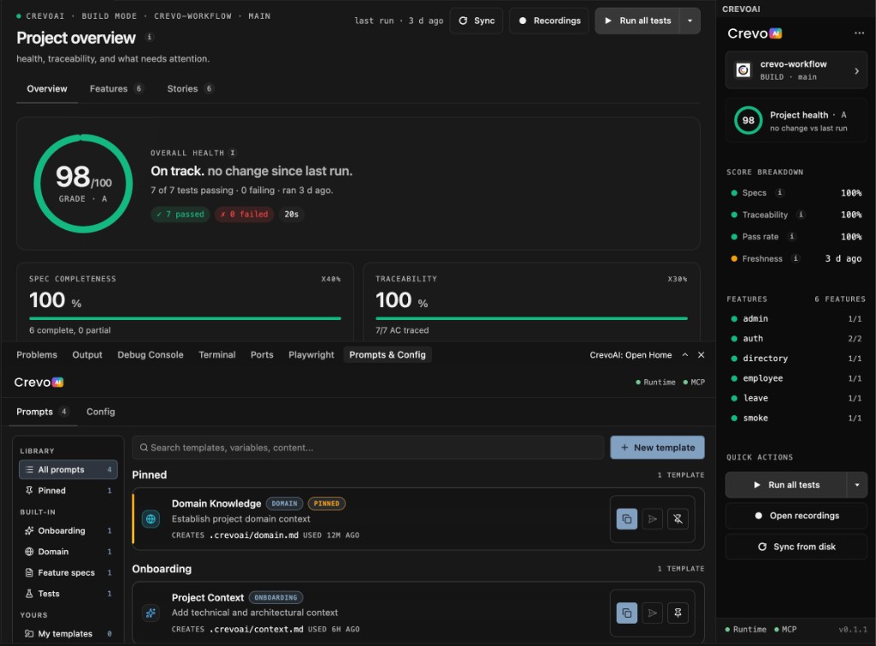Click the sidebar Traceability info icon

coord(801,215)
